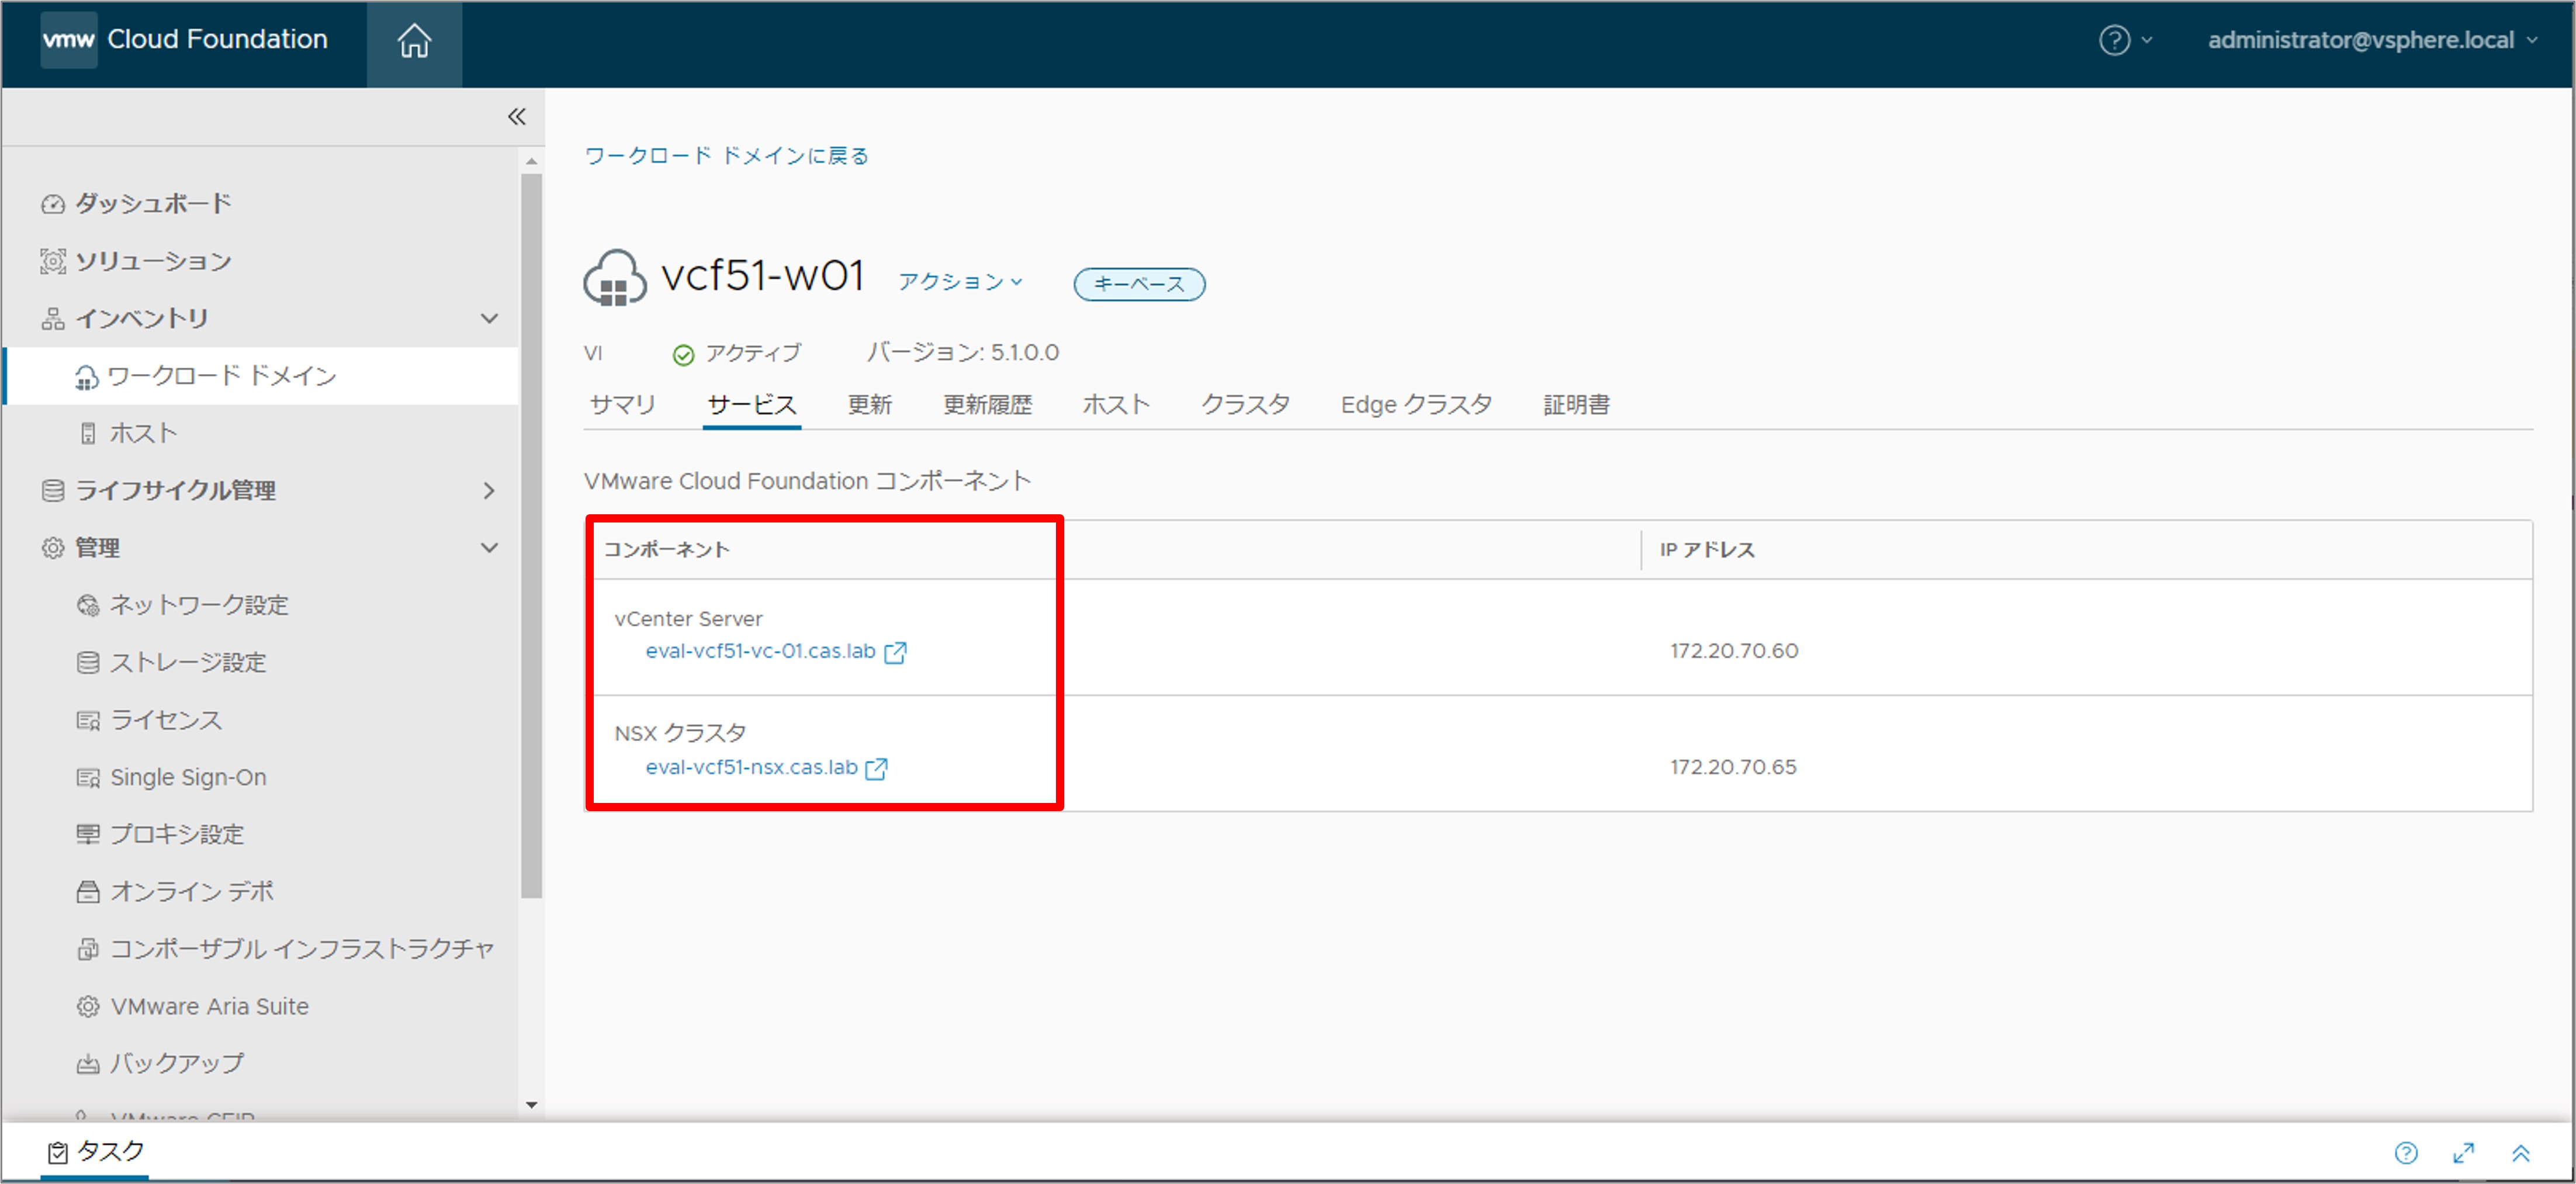Click the VMware Aria Suite gear icon
Screen dimensions: 2576x1184
[x=88, y=1006]
